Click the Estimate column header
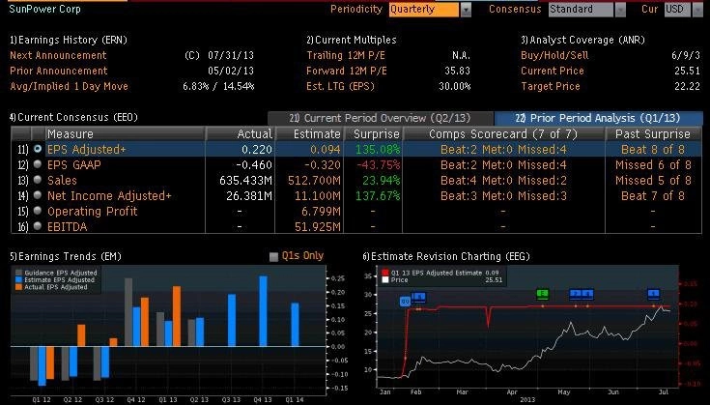The height and width of the screenshot is (405, 710). [310, 134]
